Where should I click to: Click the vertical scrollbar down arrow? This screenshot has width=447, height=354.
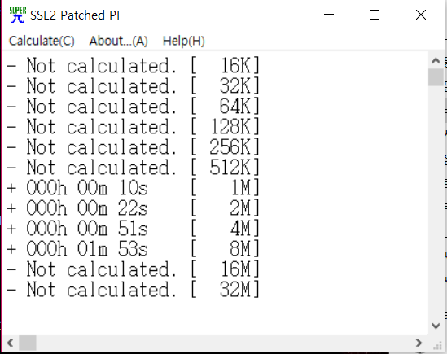click(436, 326)
